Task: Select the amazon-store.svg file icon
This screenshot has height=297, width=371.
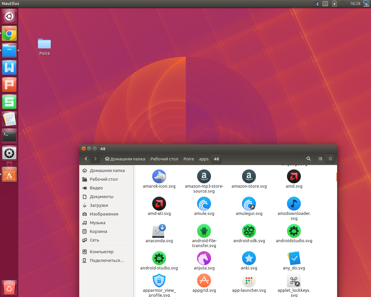Action: 249,176
